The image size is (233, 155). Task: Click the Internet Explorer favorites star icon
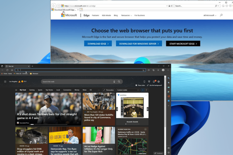tap(227, 6)
